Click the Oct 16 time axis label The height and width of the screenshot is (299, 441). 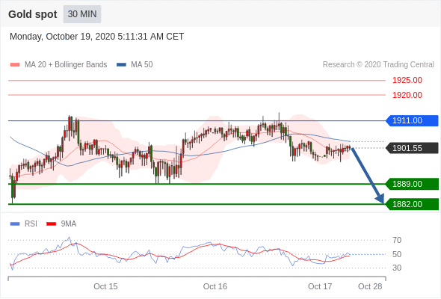click(215, 286)
